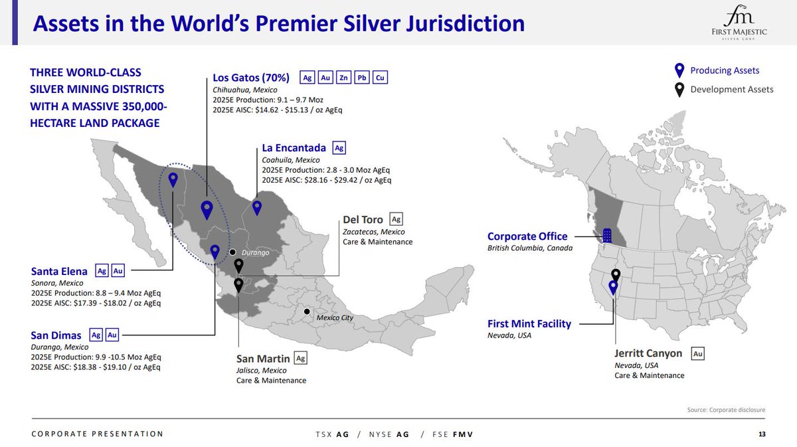Click the Au tag beside Santa Elena
This screenshot has width=797, height=447.
click(118, 271)
